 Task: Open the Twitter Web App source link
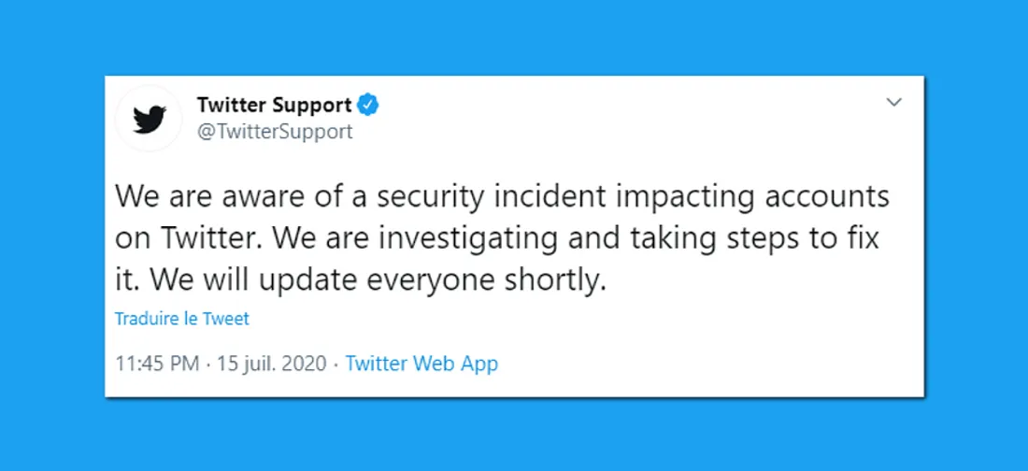point(421,364)
